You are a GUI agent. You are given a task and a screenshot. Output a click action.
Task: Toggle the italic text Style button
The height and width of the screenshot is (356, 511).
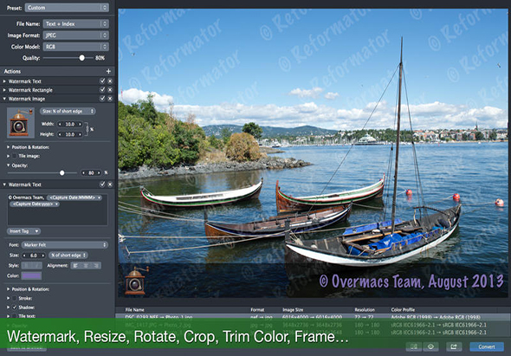pyautogui.click(x=37, y=266)
